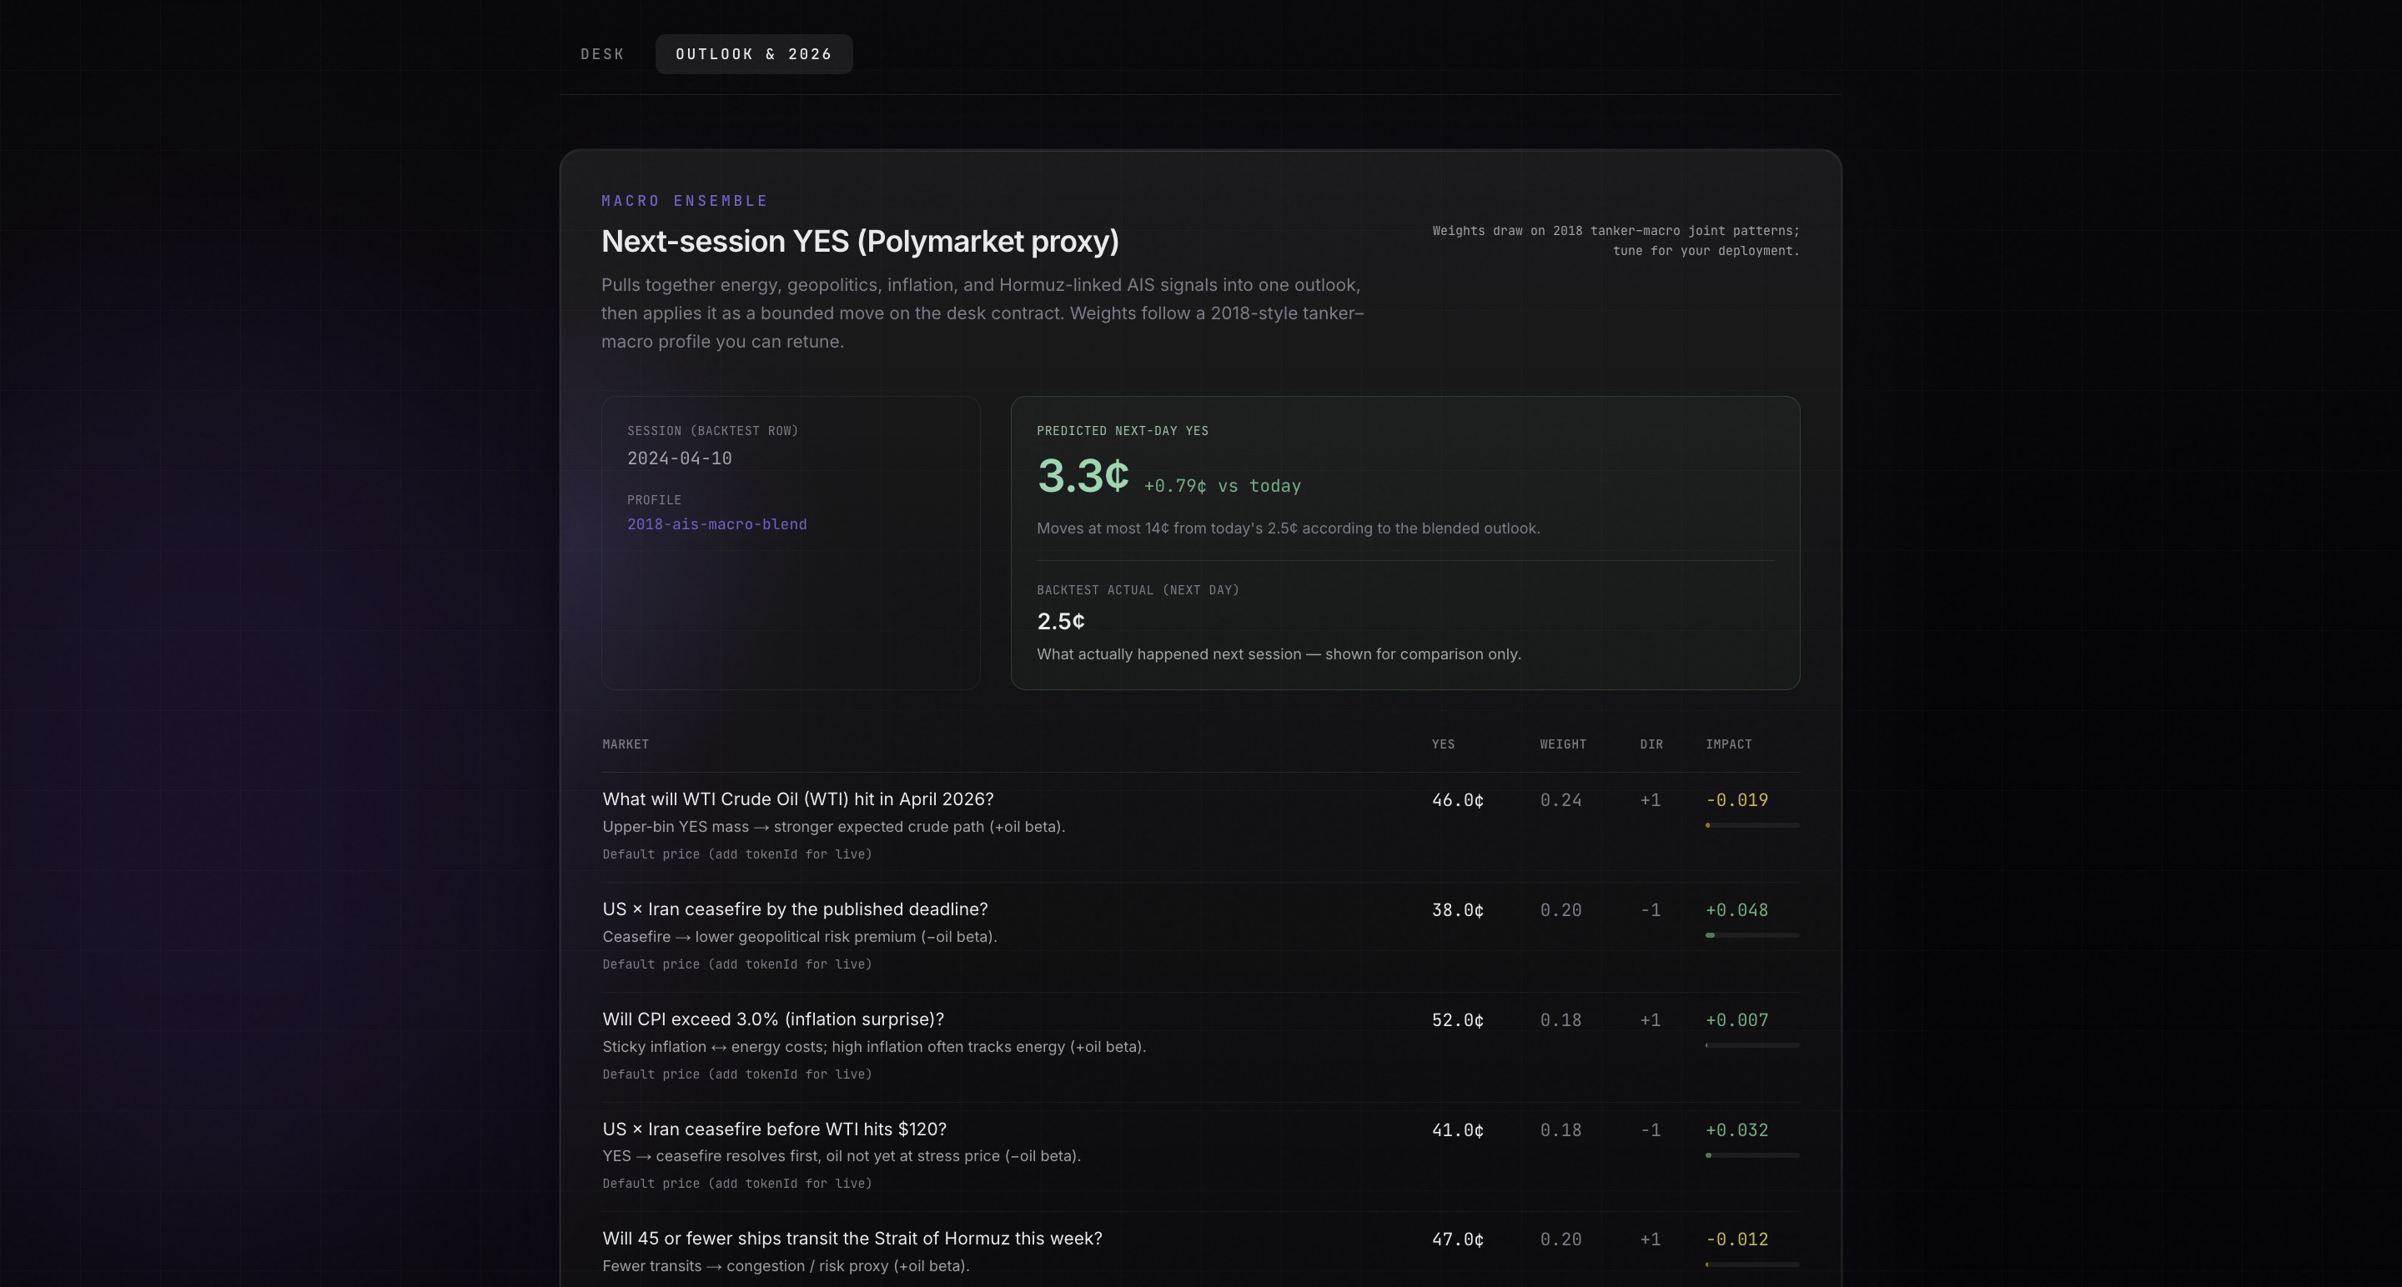Sort by the IMPACT column header
Image resolution: width=2402 pixels, height=1287 pixels.
(1728, 744)
